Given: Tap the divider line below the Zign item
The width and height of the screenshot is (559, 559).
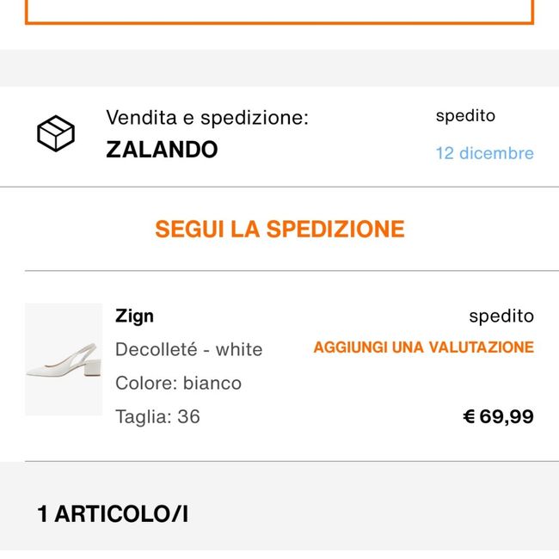Looking at the screenshot, I should click(279, 461).
